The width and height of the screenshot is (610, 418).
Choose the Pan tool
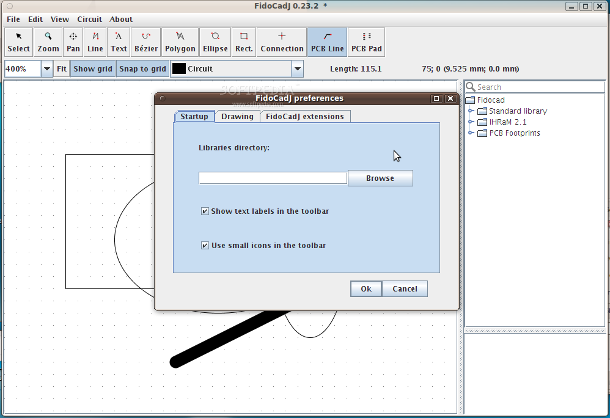(73, 42)
